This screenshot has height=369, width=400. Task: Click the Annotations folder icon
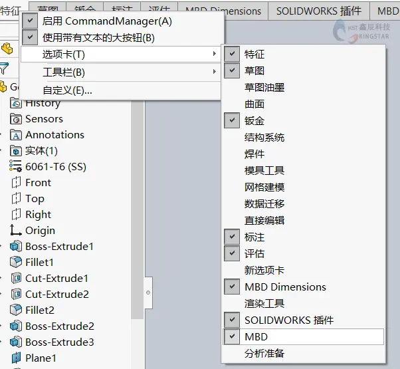pyautogui.click(x=16, y=135)
